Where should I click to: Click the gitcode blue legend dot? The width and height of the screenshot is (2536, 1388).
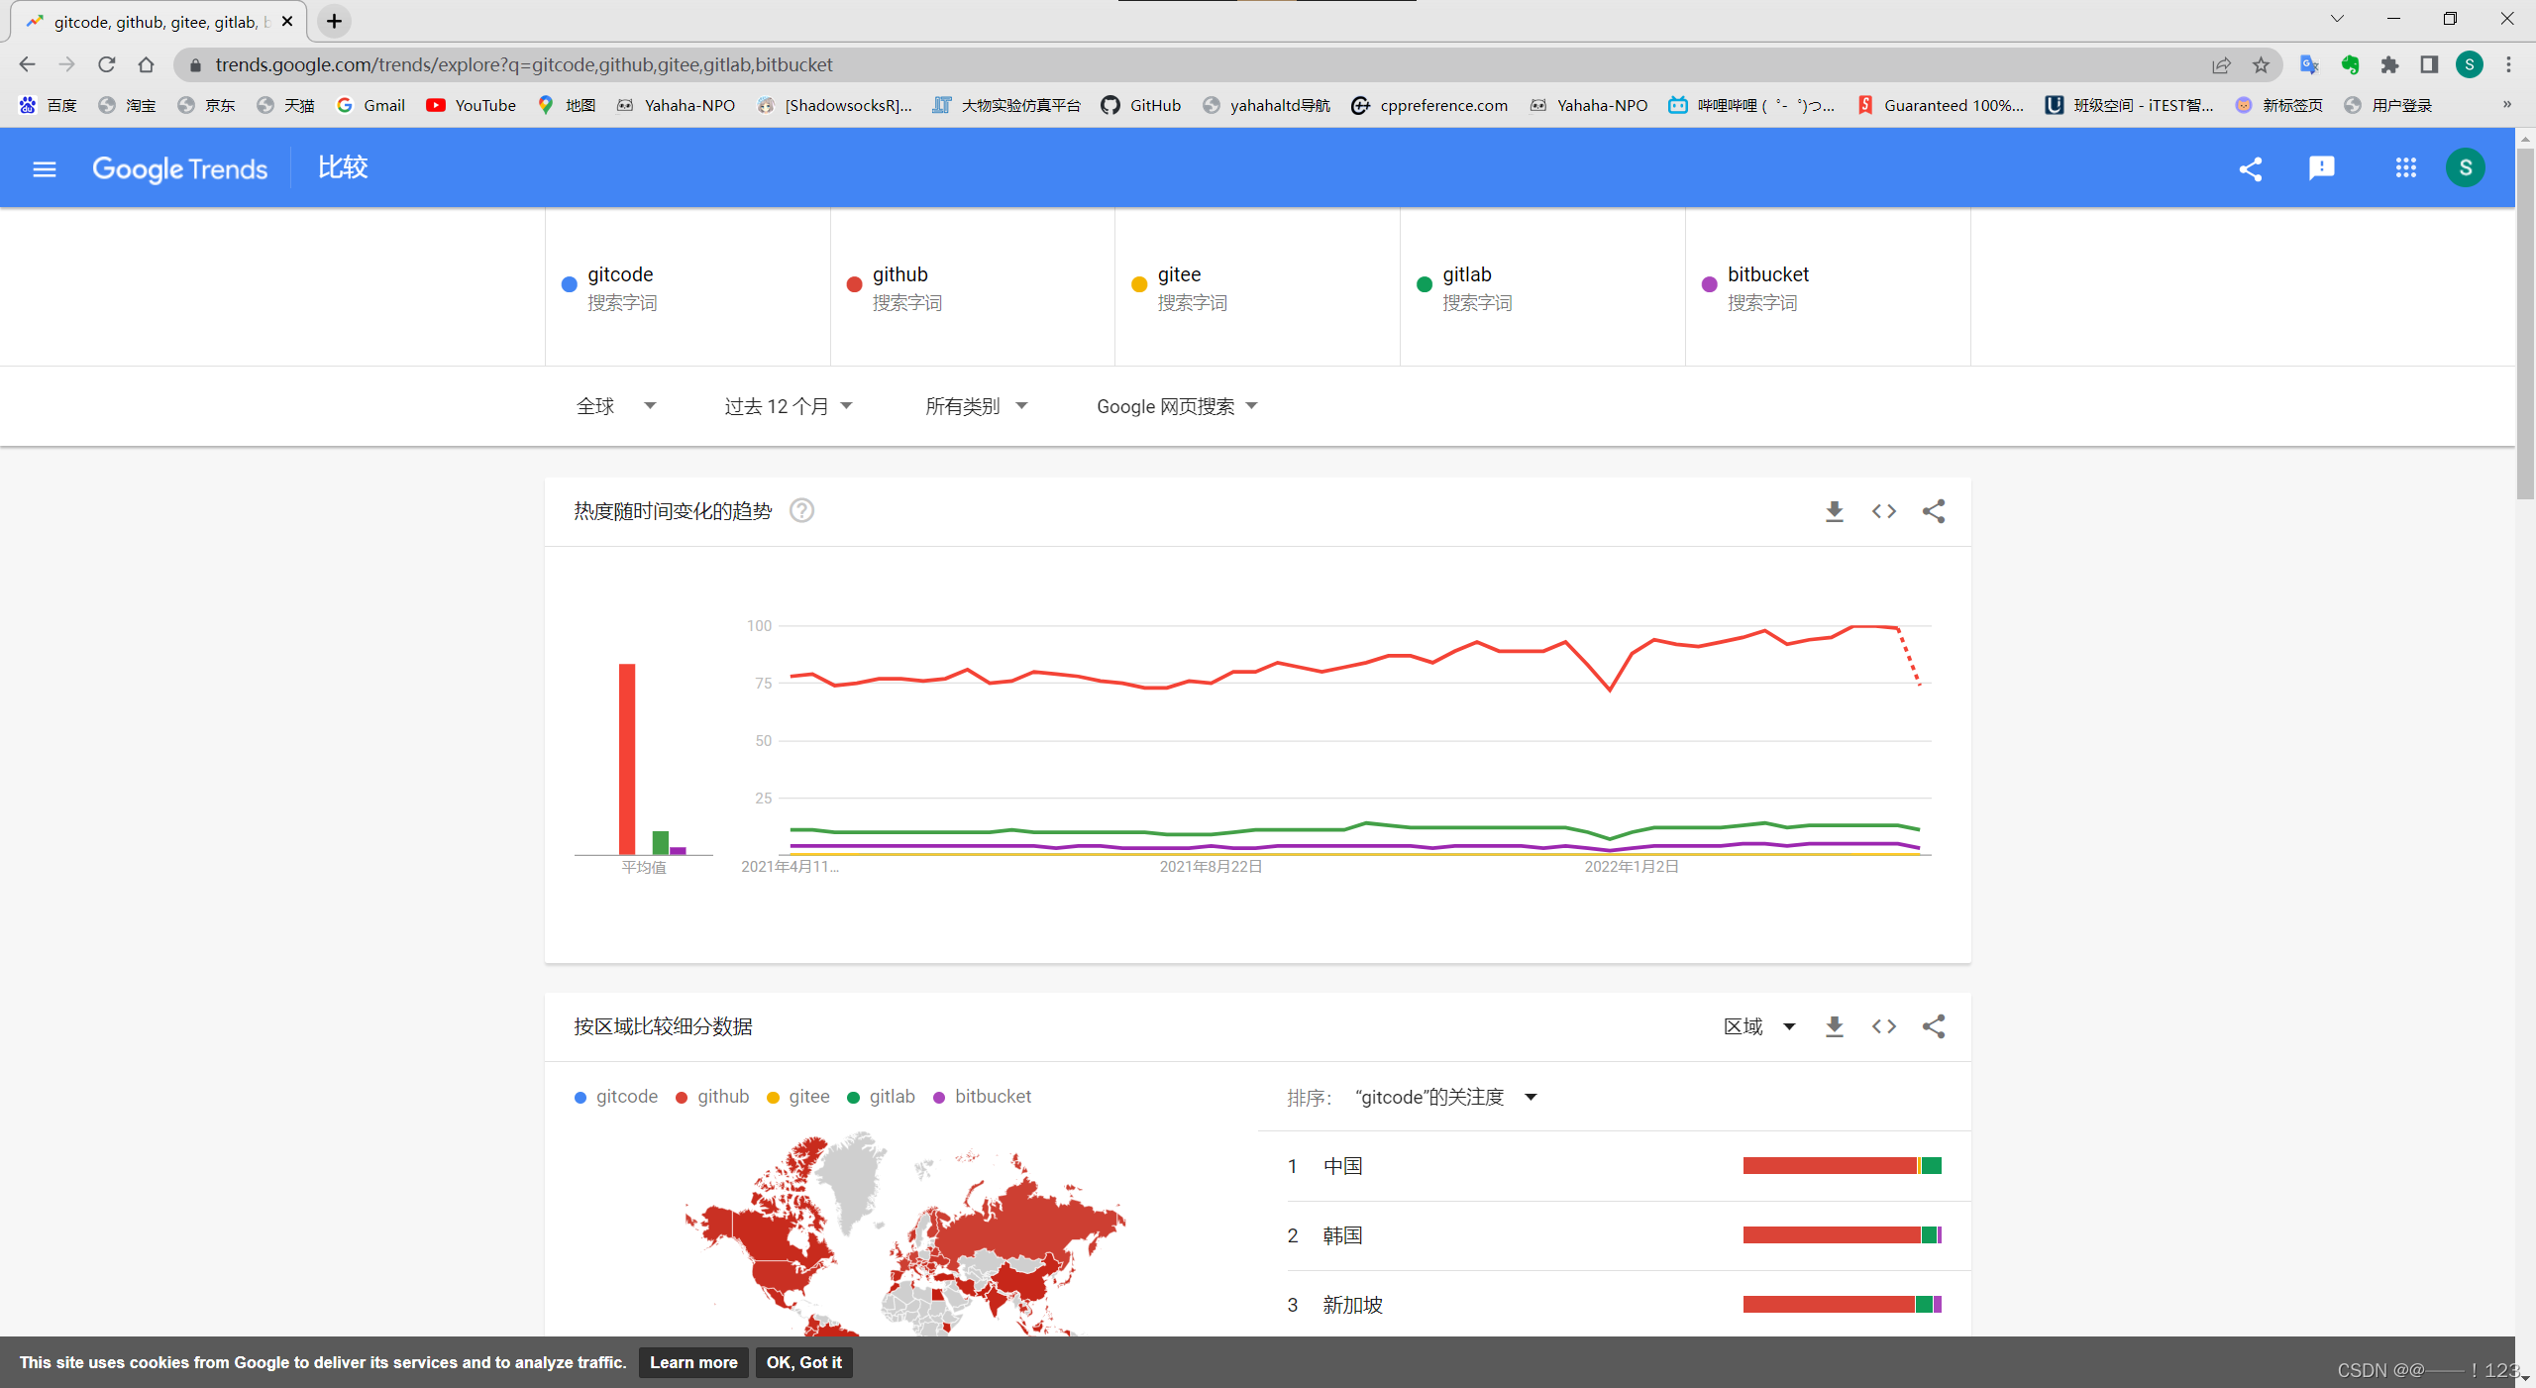pyautogui.click(x=581, y=1098)
